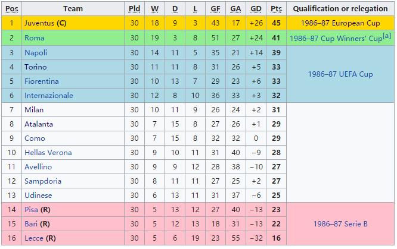Click the 1986–87 Cup Winners' Cup link
397x249 pixels.
[x=335, y=39]
